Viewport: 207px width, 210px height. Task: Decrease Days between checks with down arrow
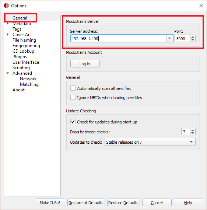click(x=193, y=133)
